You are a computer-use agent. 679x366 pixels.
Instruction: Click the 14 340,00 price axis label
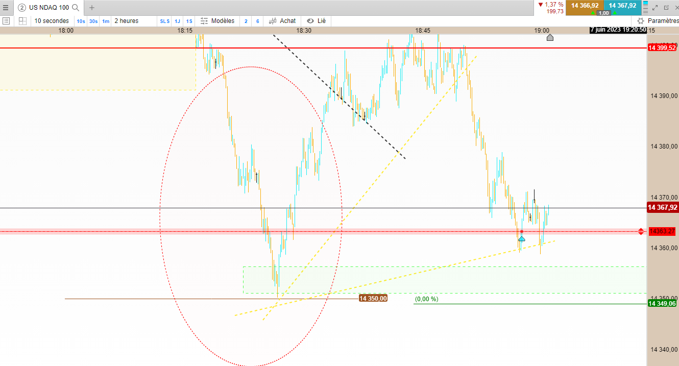(x=664, y=350)
